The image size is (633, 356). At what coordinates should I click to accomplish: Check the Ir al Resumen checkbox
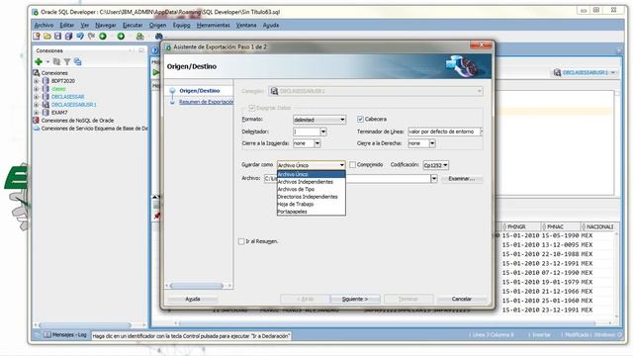(x=241, y=241)
